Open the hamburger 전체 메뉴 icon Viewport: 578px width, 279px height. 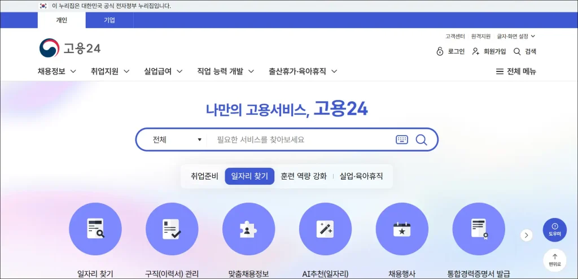[500, 72]
